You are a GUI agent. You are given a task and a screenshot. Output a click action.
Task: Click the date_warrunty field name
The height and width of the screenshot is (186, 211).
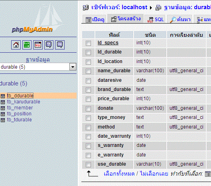click(x=114, y=136)
